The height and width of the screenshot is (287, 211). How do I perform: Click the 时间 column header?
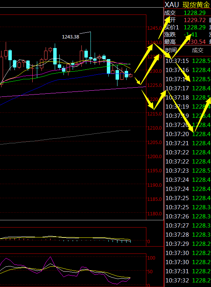point(171,50)
